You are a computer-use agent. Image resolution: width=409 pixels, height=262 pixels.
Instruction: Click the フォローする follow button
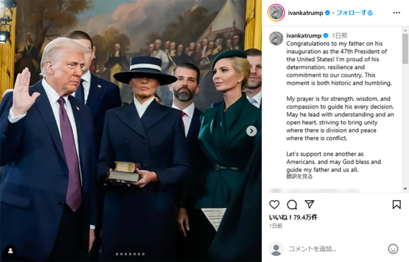tap(354, 13)
